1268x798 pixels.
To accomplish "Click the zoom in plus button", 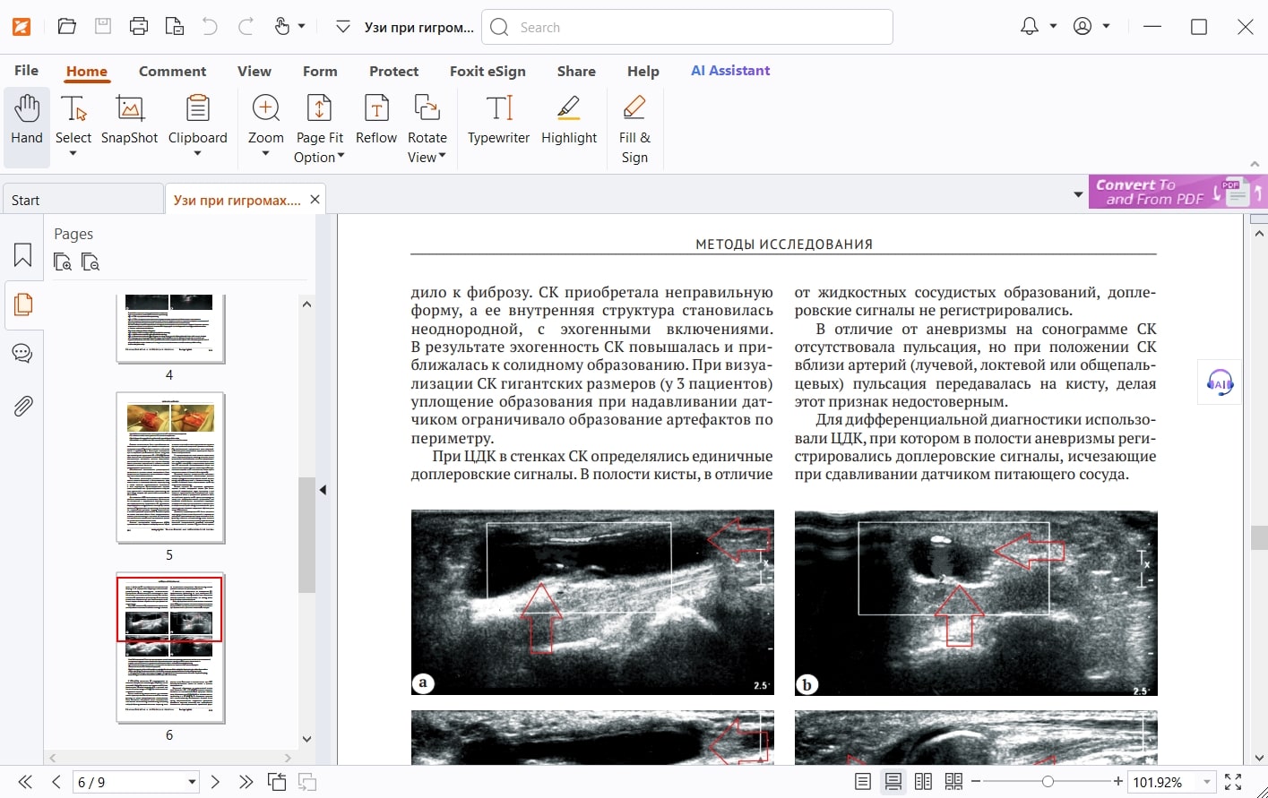I will pos(1118,782).
